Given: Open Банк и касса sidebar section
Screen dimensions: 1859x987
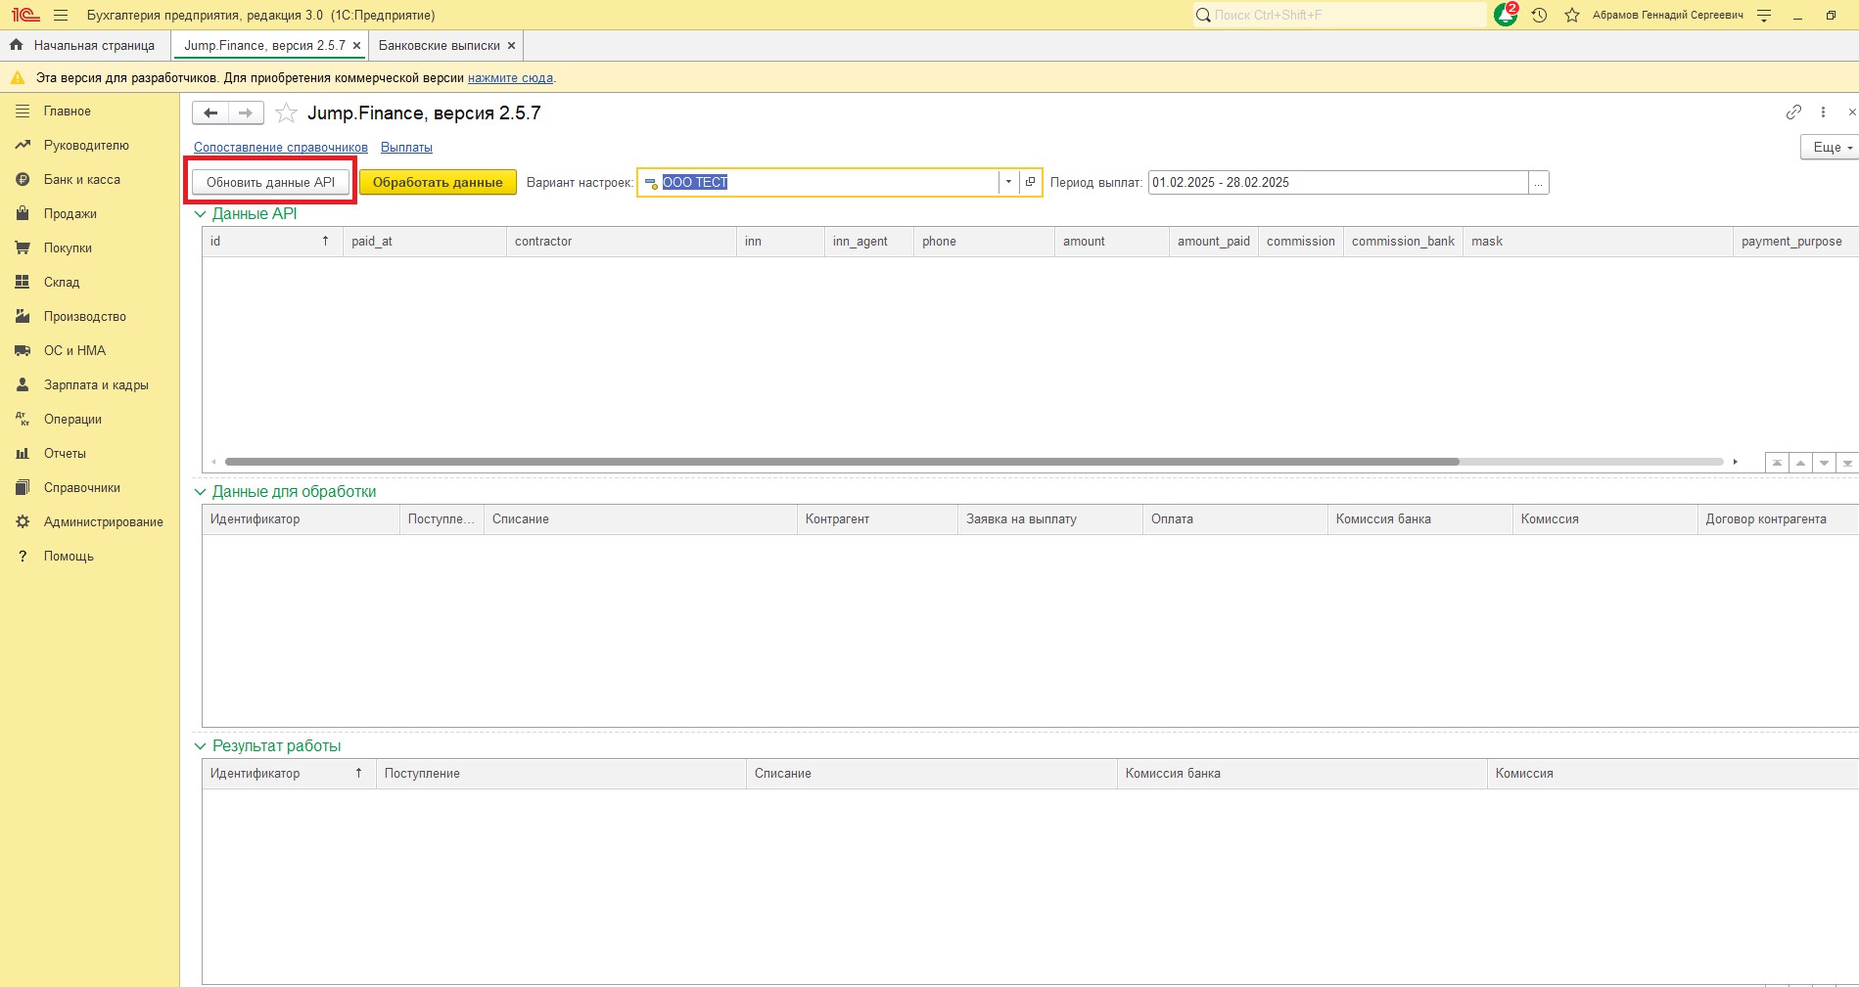Looking at the screenshot, I should click(82, 180).
